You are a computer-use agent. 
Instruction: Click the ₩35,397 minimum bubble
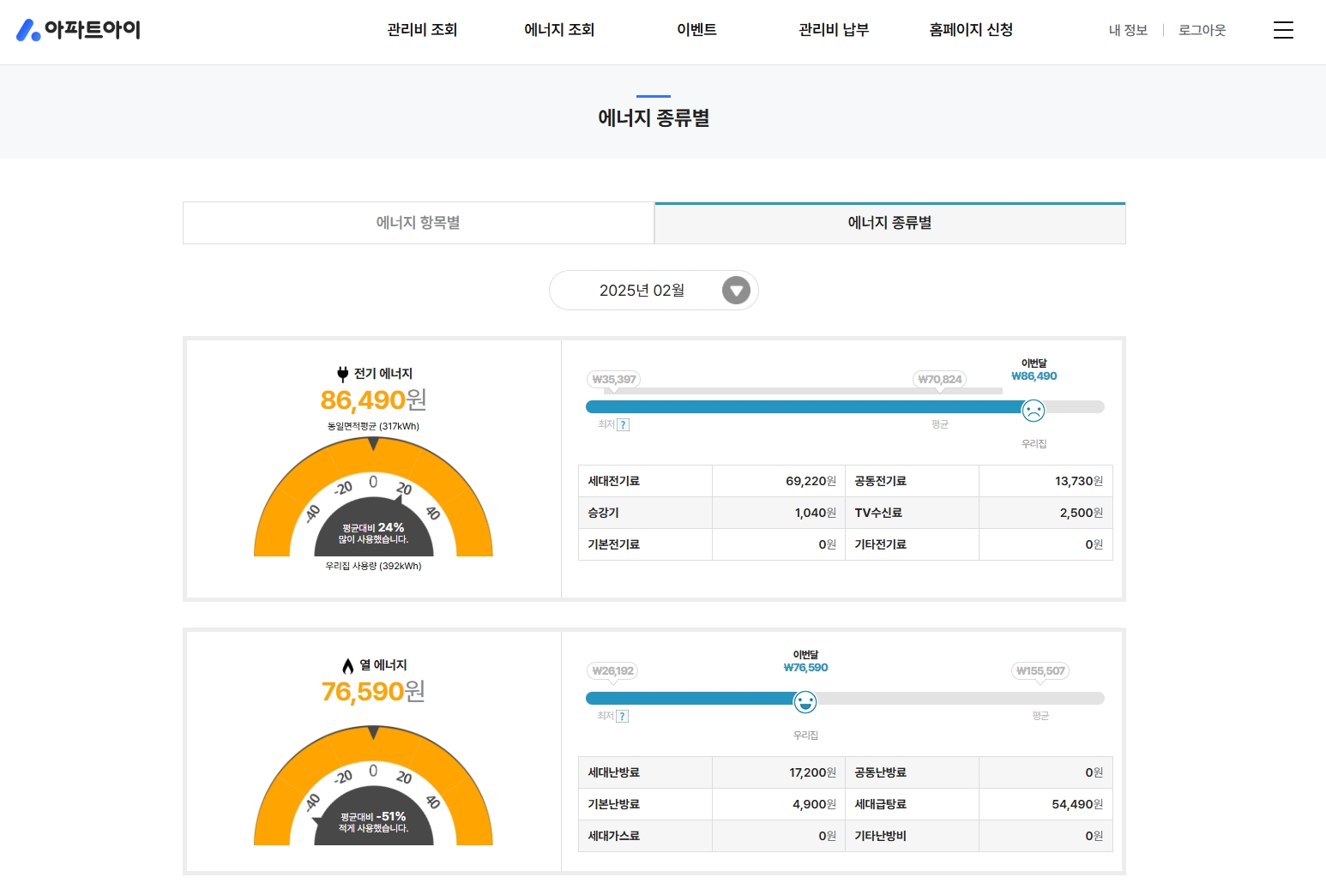614,380
